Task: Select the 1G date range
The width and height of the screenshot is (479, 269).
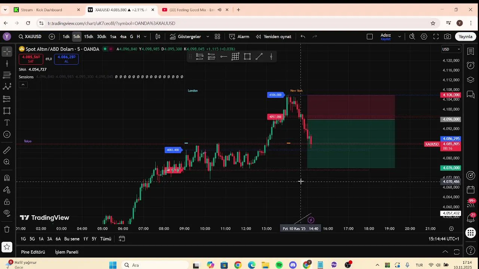Action: 23,239
